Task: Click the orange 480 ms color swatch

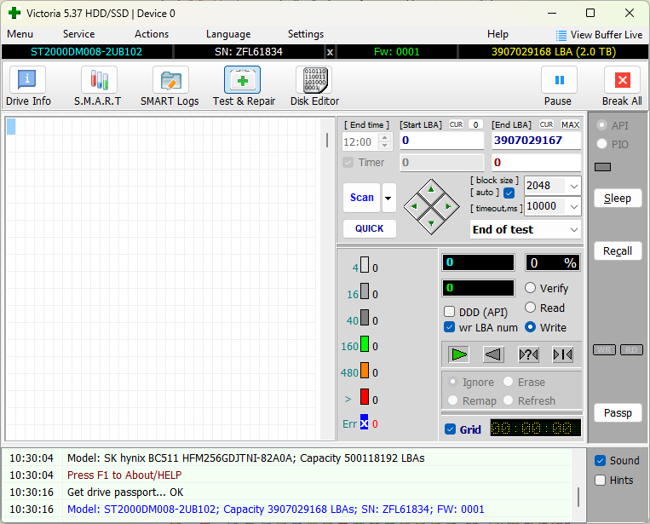Action: 365,370
